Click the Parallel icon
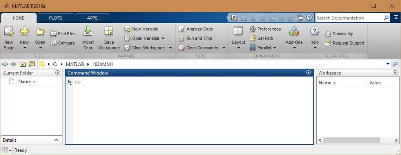This screenshot has height=155, width=401. [252, 47]
